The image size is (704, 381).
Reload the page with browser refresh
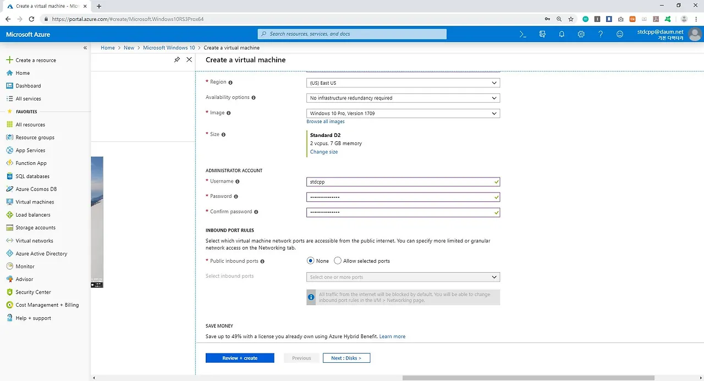(x=31, y=19)
